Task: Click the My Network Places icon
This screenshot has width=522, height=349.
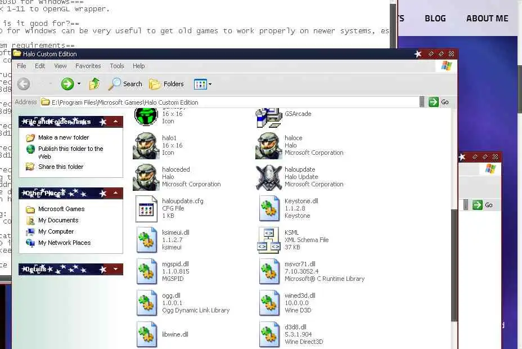Action: click(30, 243)
